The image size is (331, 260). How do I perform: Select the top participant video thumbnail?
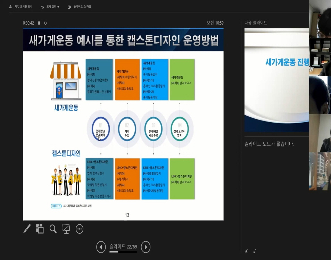320,19
